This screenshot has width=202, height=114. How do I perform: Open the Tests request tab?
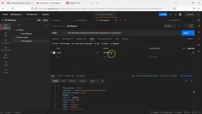point(117,39)
